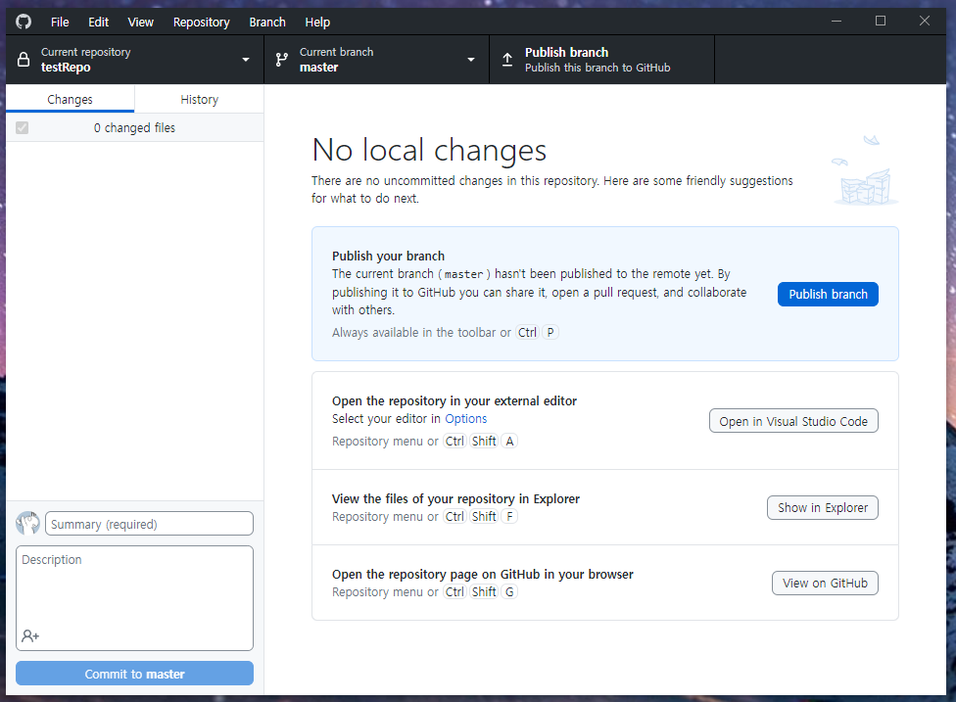Open the Help menu
The image size is (956, 702).
coord(317,22)
